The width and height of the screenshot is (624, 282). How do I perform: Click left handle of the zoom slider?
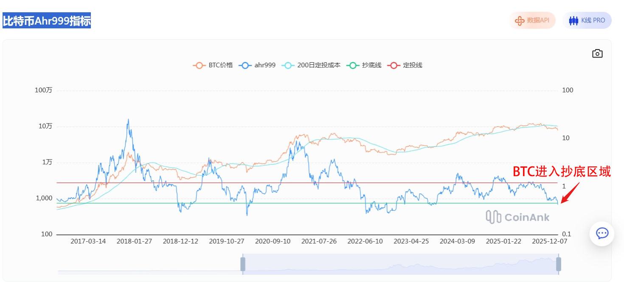pos(243,264)
